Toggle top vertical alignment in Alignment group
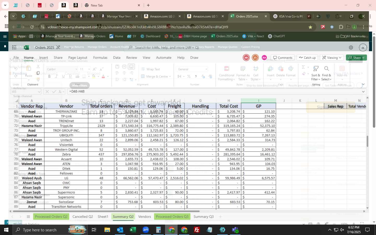Image resolution: width=376 pixels, height=235 pixels. (x=117, y=67)
